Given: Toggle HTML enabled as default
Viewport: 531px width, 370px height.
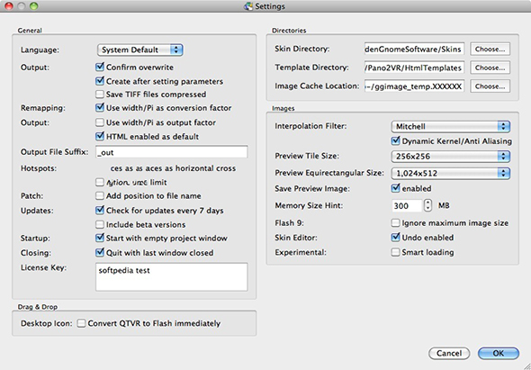Looking at the screenshot, I should tap(100, 136).
